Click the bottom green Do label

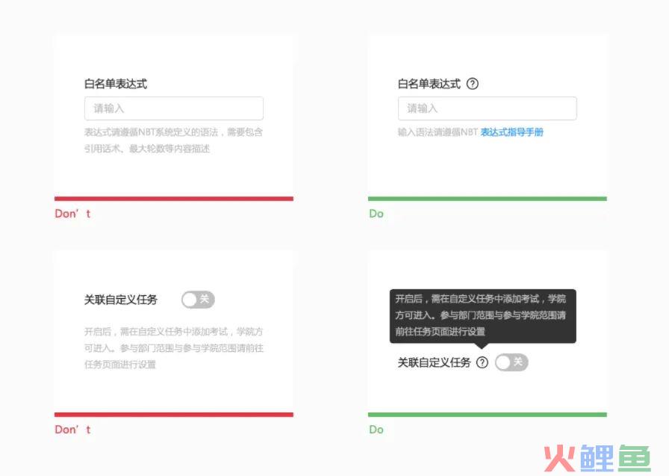tap(376, 430)
